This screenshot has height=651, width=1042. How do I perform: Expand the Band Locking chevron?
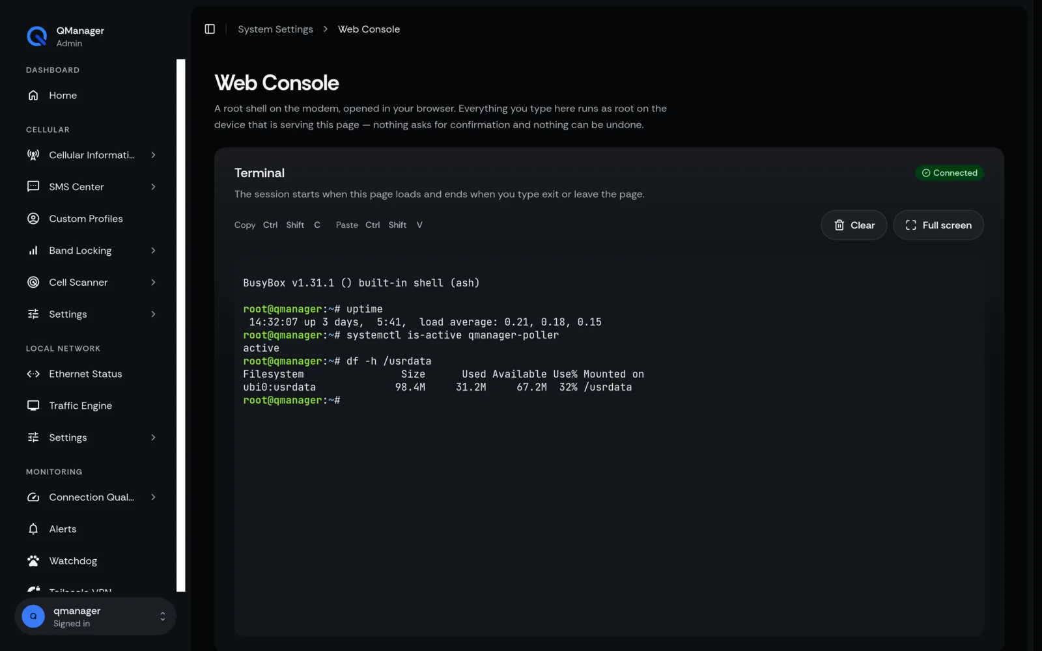153,251
